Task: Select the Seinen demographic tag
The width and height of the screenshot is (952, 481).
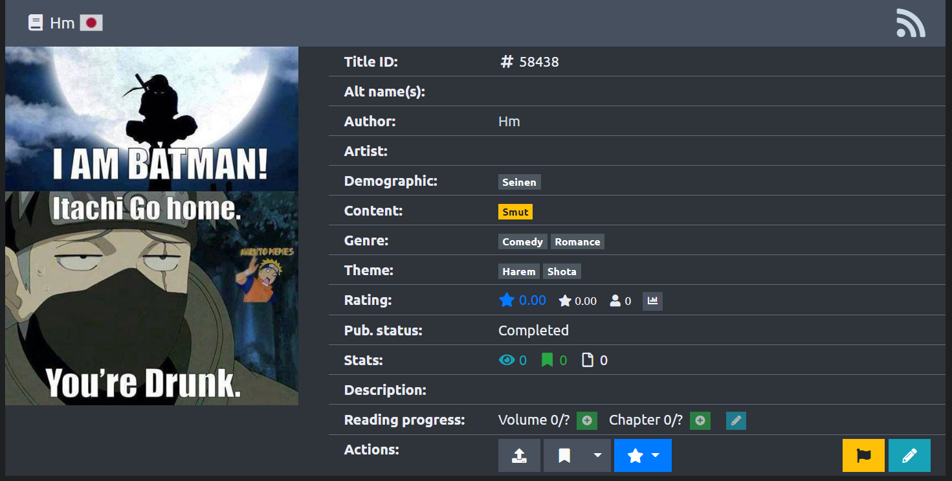Action: (519, 183)
